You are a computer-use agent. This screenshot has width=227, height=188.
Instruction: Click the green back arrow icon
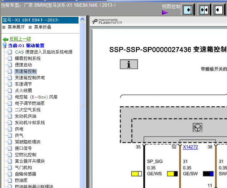coord(5,39)
